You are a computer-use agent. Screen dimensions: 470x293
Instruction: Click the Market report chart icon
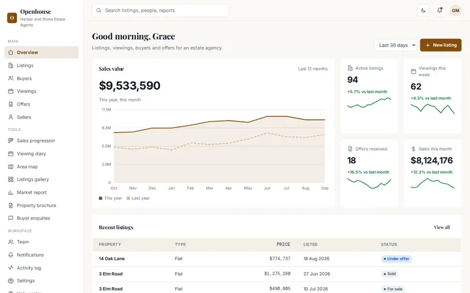point(11,193)
